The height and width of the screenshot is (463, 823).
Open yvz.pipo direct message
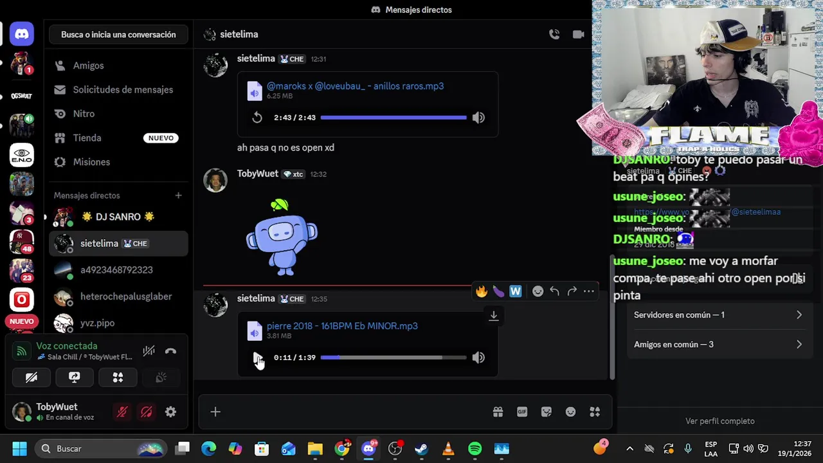point(118,323)
